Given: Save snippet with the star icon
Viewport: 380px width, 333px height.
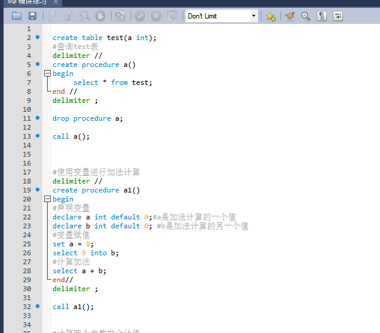Looking at the screenshot, I should (270, 16).
